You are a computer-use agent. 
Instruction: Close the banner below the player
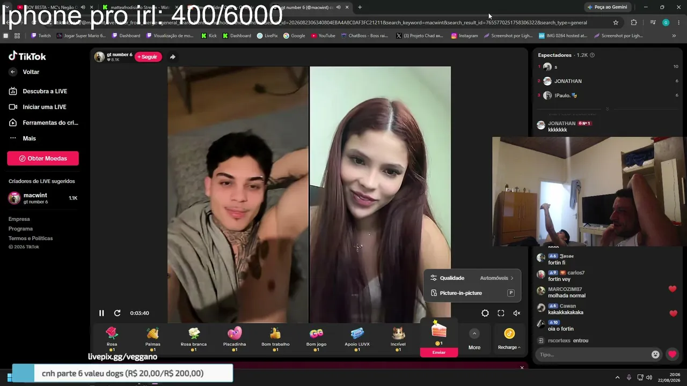click(522, 368)
